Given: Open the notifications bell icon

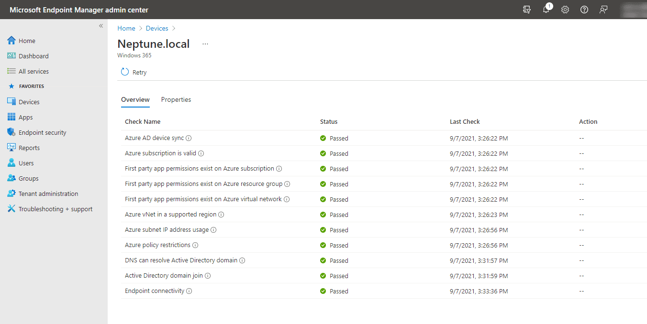Looking at the screenshot, I should [x=546, y=10].
